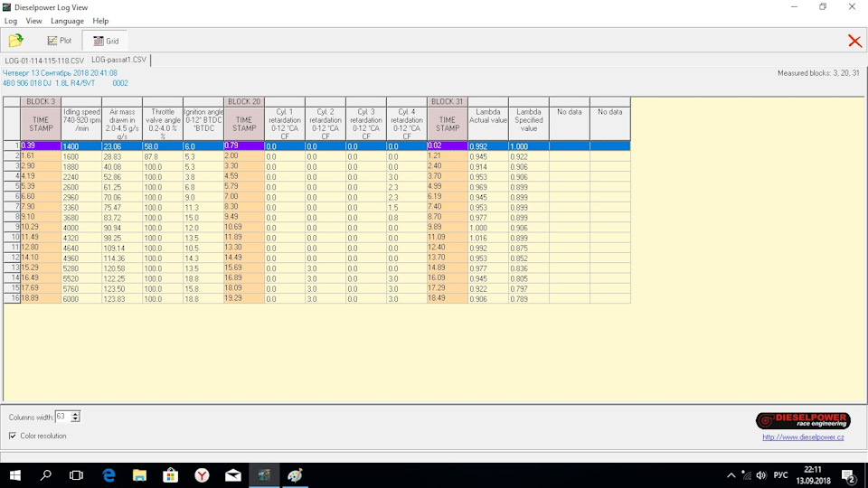This screenshot has width=868, height=488.
Task: Open the Help menu
Action: [x=100, y=21]
